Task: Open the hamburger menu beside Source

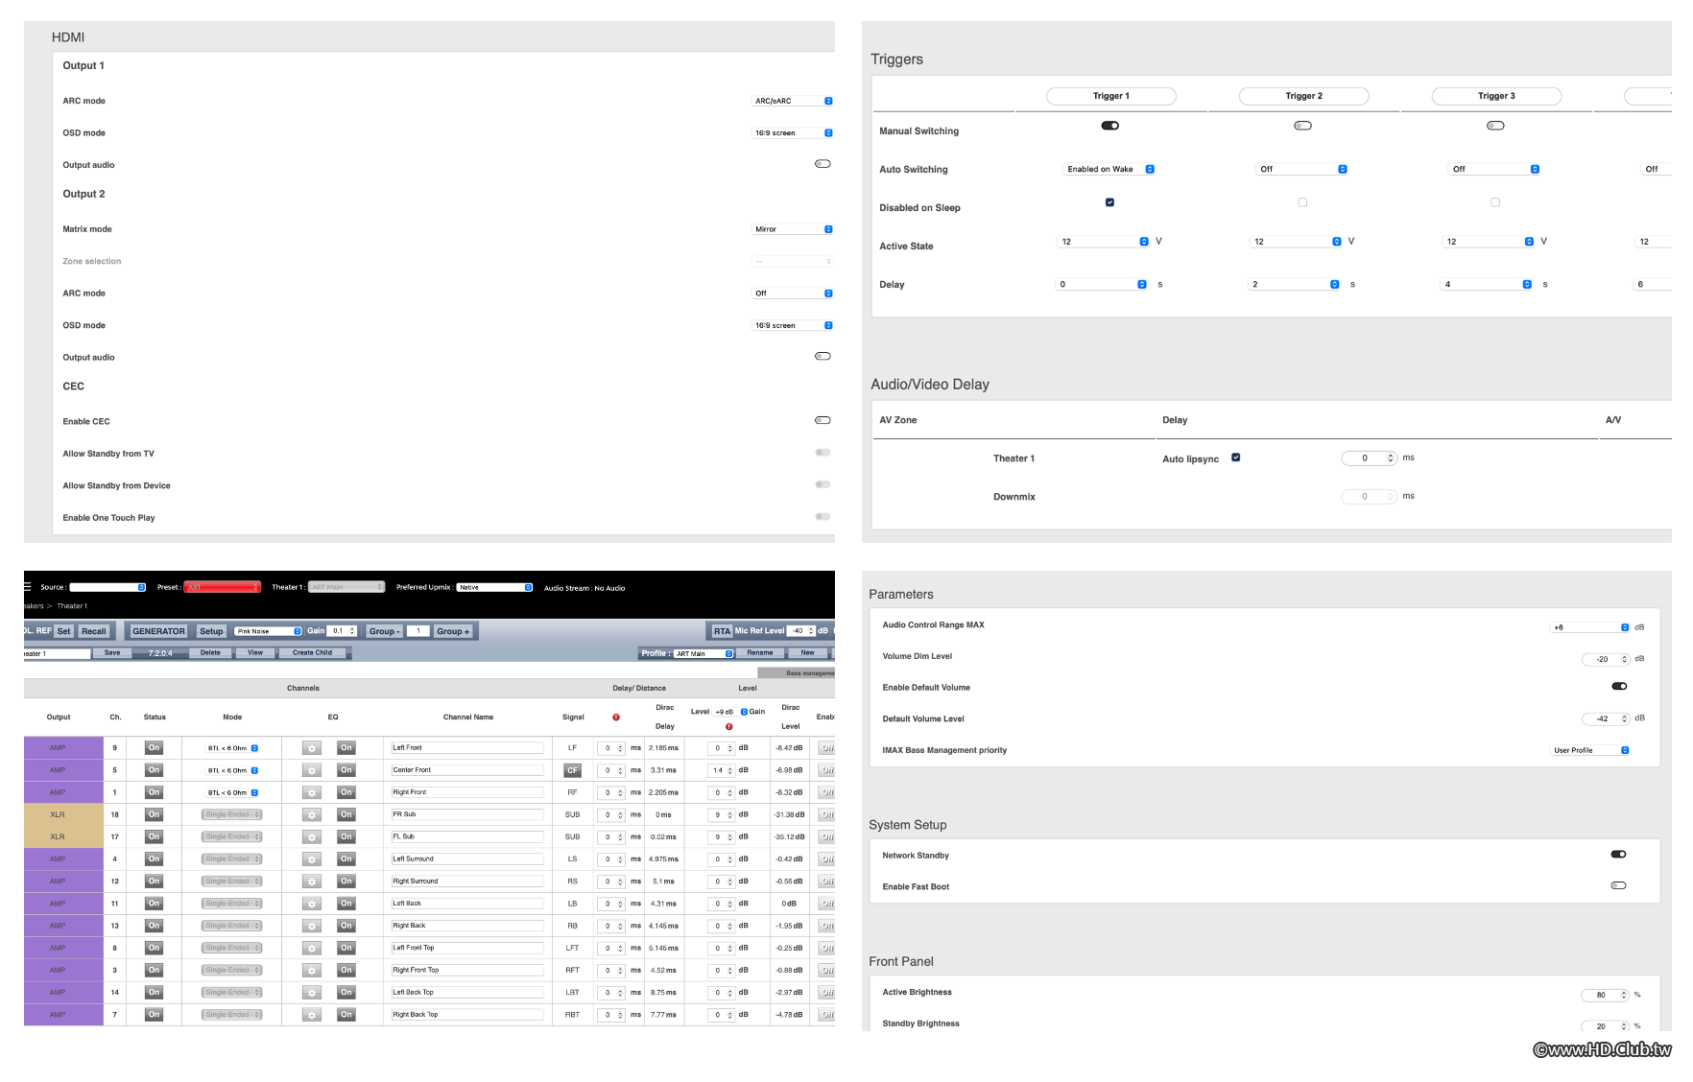Action: pyautogui.click(x=28, y=586)
